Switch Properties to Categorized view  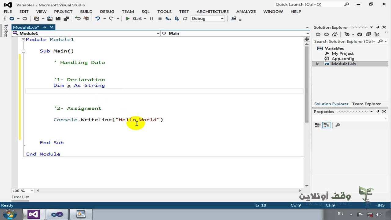pyautogui.click(x=318, y=125)
